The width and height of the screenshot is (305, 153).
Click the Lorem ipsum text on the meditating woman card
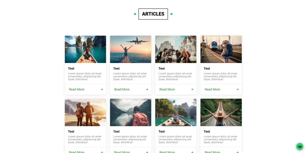(175, 139)
